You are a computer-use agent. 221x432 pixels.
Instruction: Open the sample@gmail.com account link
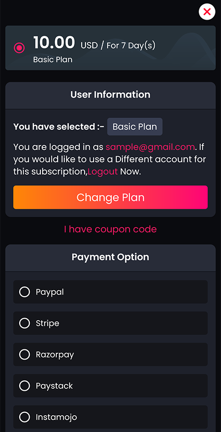point(150,147)
